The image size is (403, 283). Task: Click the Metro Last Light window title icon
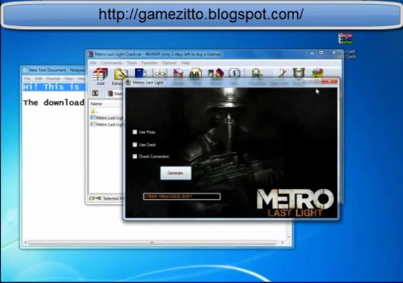coord(128,82)
